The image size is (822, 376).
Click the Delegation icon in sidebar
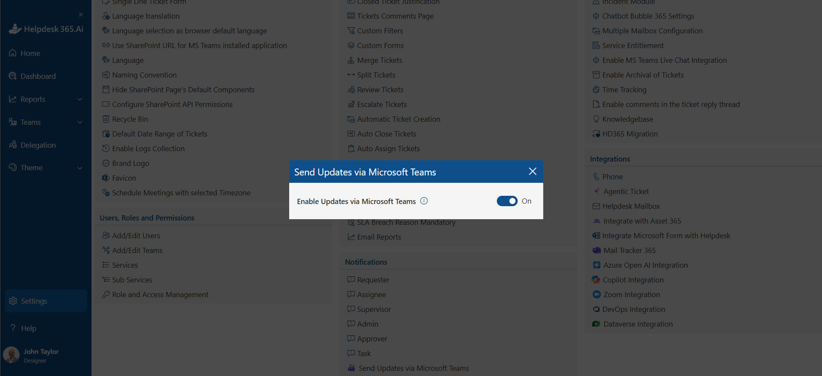coord(13,145)
